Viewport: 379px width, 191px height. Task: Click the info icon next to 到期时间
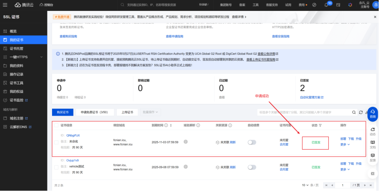tap(166, 125)
